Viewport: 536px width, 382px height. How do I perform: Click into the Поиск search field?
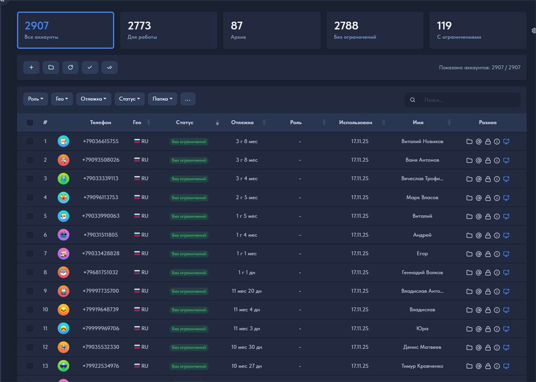[469, 100]
